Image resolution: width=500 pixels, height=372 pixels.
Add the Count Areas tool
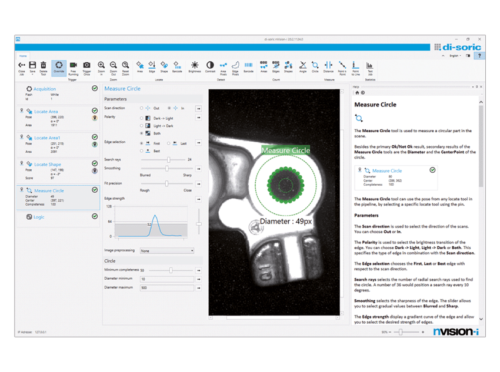[x=264, y=67]
